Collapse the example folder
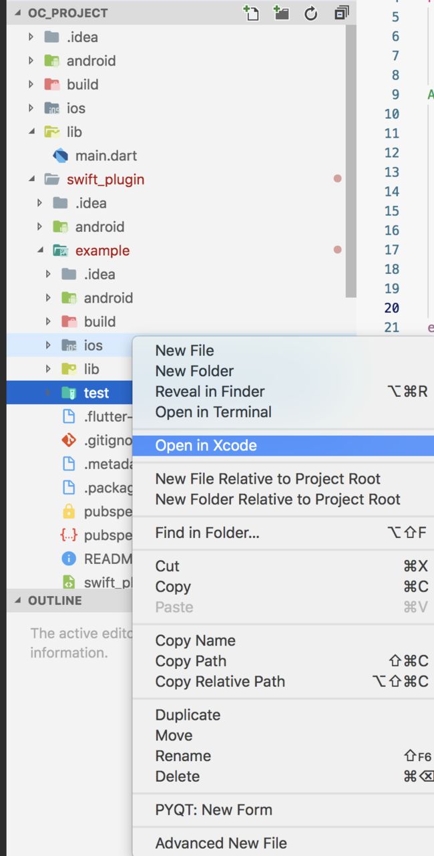Image resolution: width=434 pixels, height=856 pixels. pos(40,251)
